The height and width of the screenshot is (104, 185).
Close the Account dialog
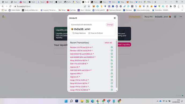coord(115,18)
